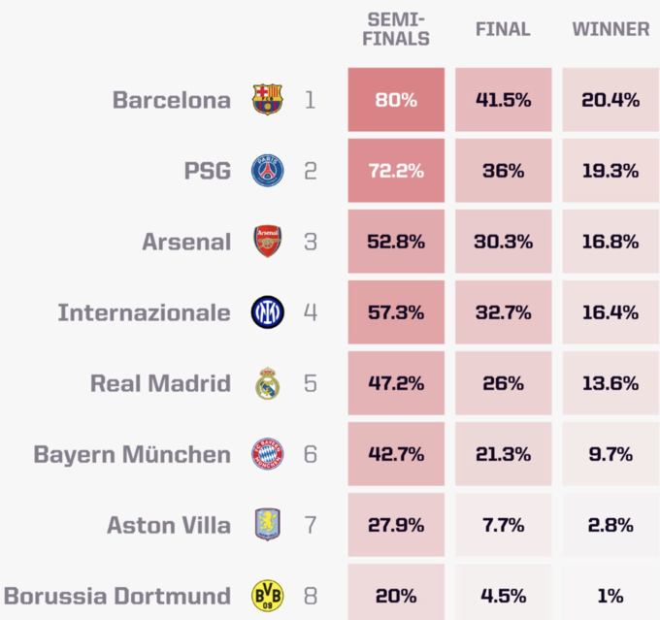Viewport: 660px width, 620px height.
Task: Click the Bayern München club crest
Action: click(268, 454)
